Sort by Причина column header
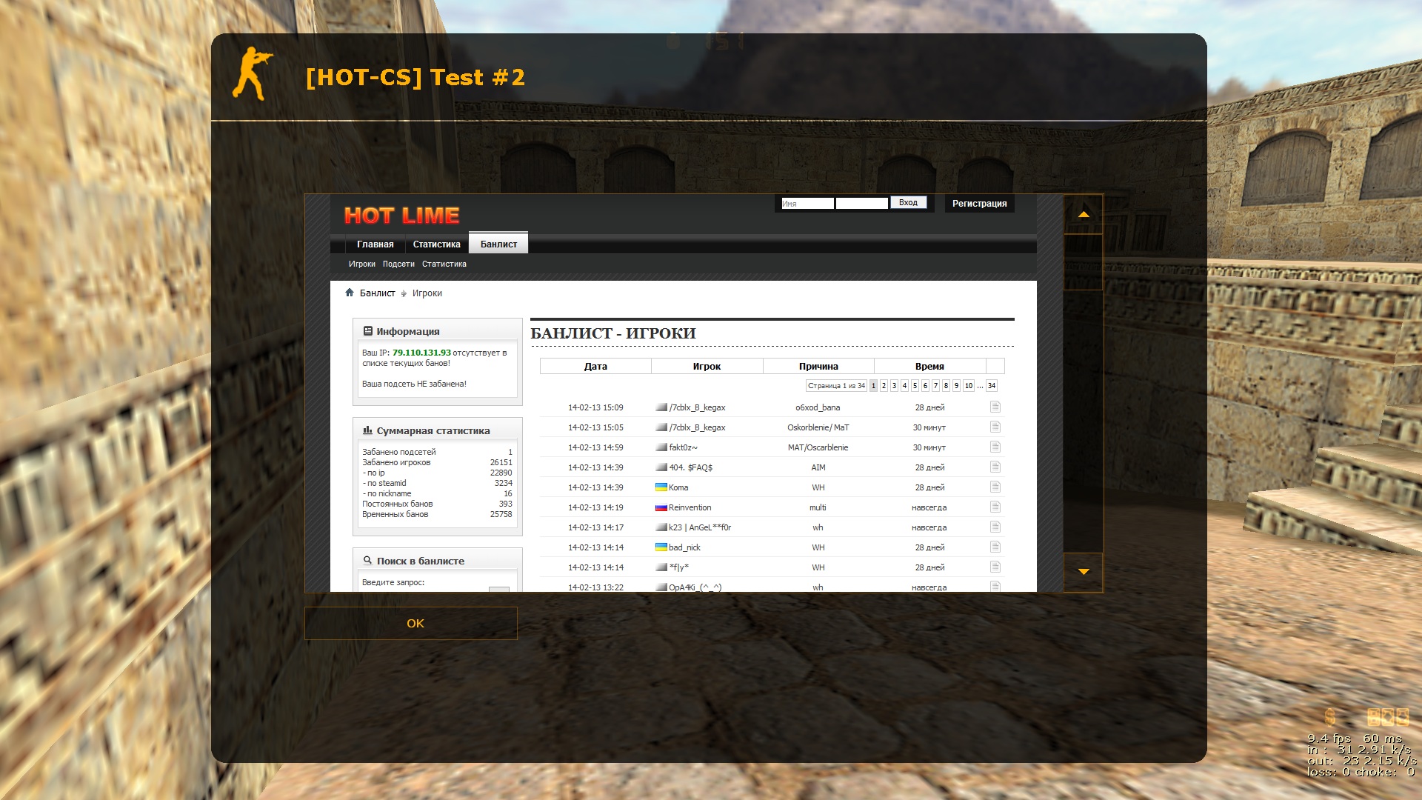1422x800 pixels. pyautogui.click(x=818, y=366)
